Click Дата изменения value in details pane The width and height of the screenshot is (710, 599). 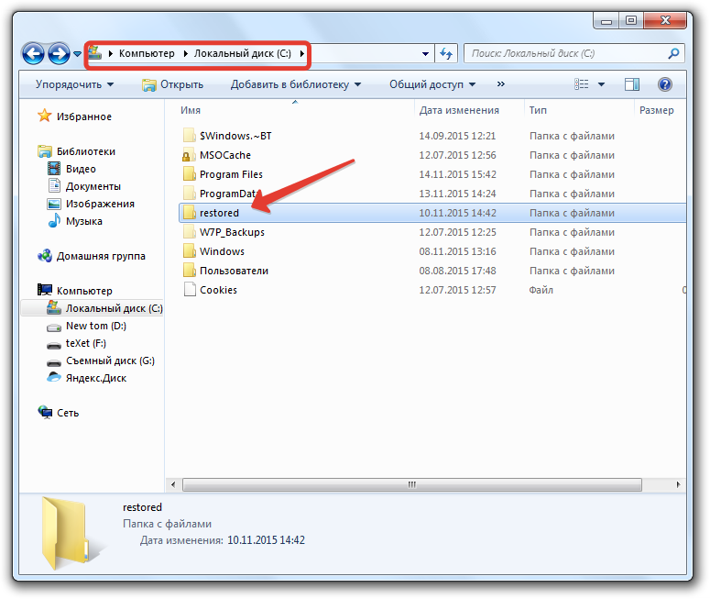[x=267, y=540]
